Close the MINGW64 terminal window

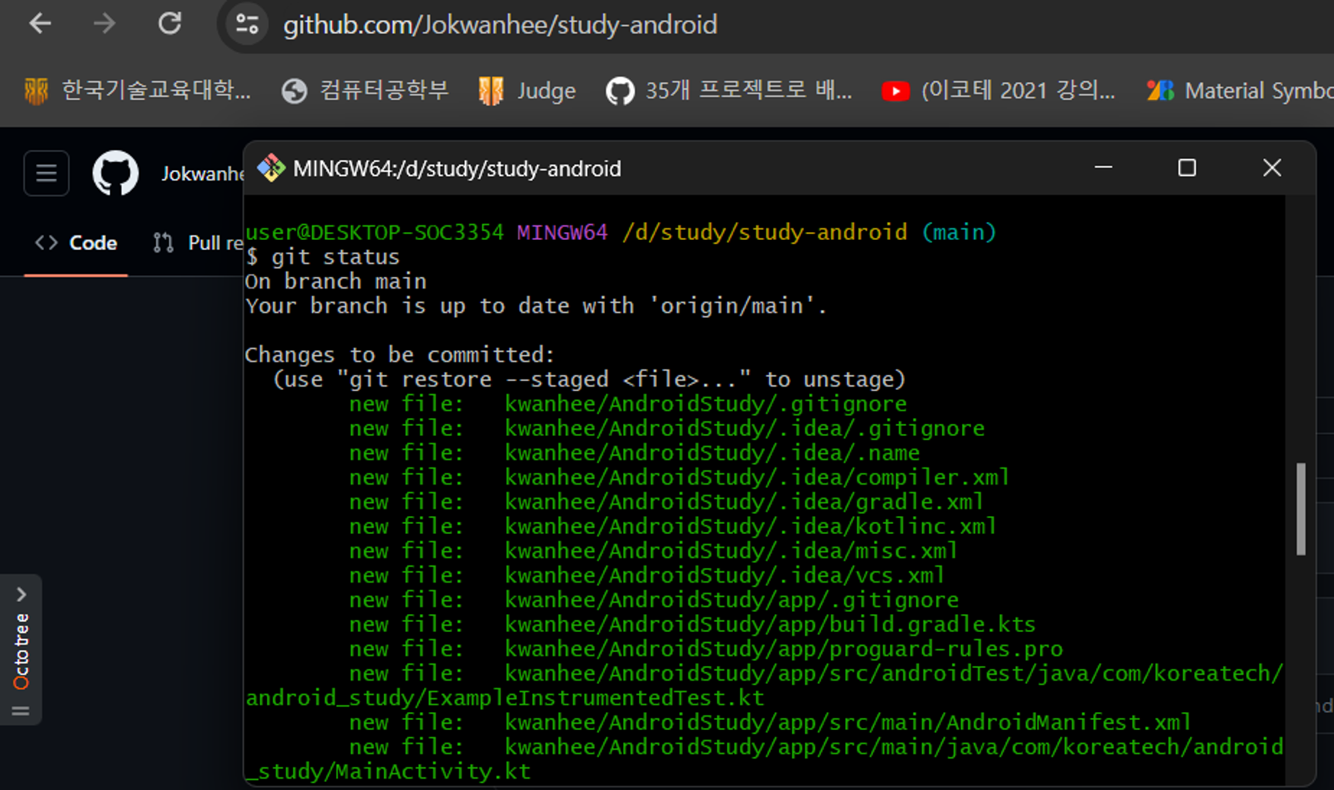pos(1272,167)
